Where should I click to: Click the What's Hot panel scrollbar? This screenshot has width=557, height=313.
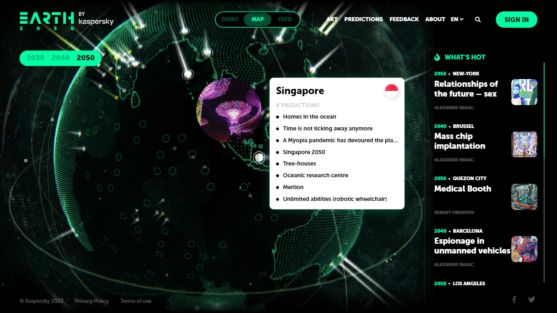point(544,172)
